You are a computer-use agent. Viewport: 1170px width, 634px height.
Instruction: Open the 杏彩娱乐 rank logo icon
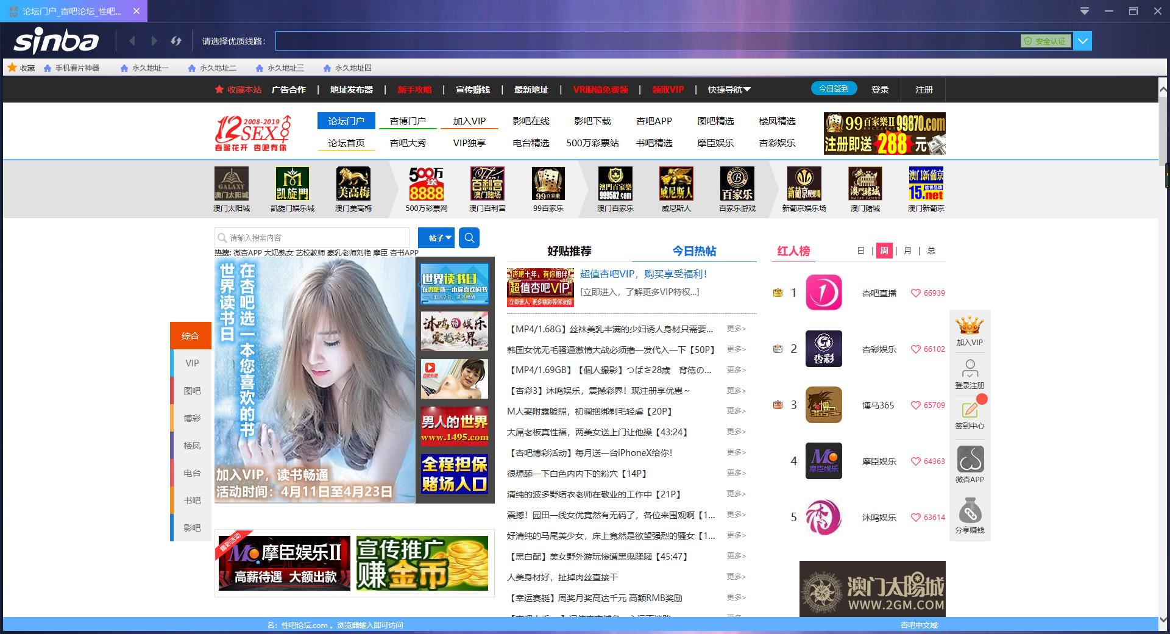(x=824, y=349)
